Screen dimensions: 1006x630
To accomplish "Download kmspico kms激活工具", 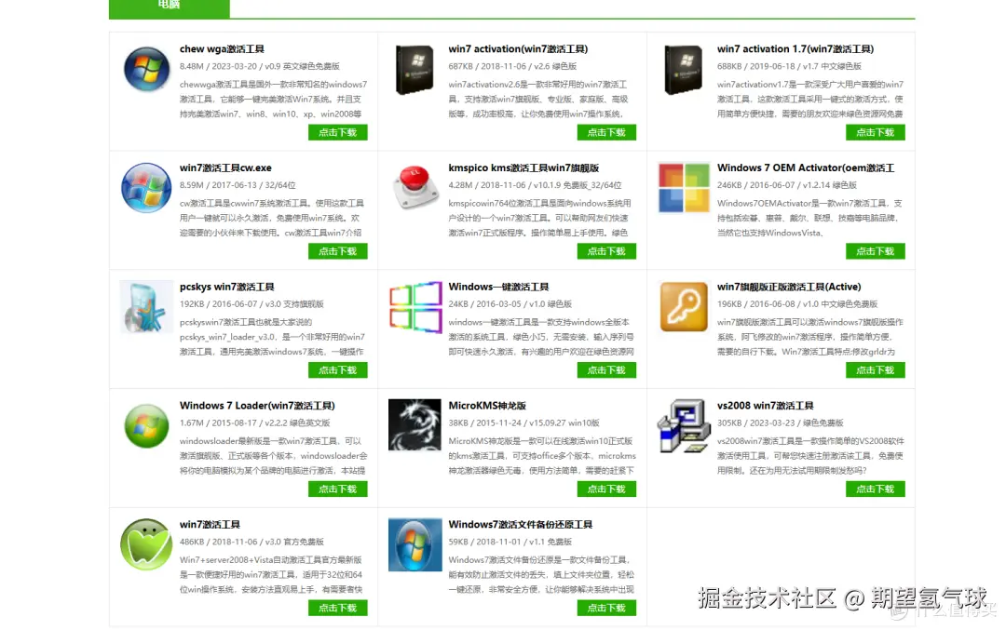I will click(606, 251).
